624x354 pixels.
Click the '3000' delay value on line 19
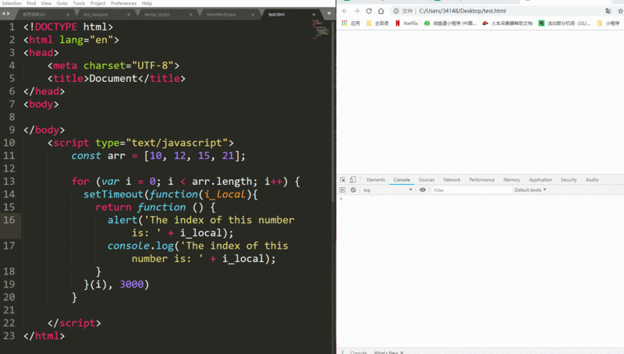(x=132, y=285)
